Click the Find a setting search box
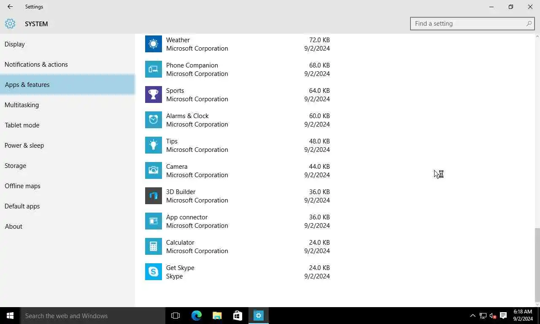 click(472, 24)
